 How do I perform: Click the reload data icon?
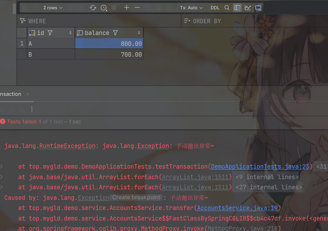93,8
